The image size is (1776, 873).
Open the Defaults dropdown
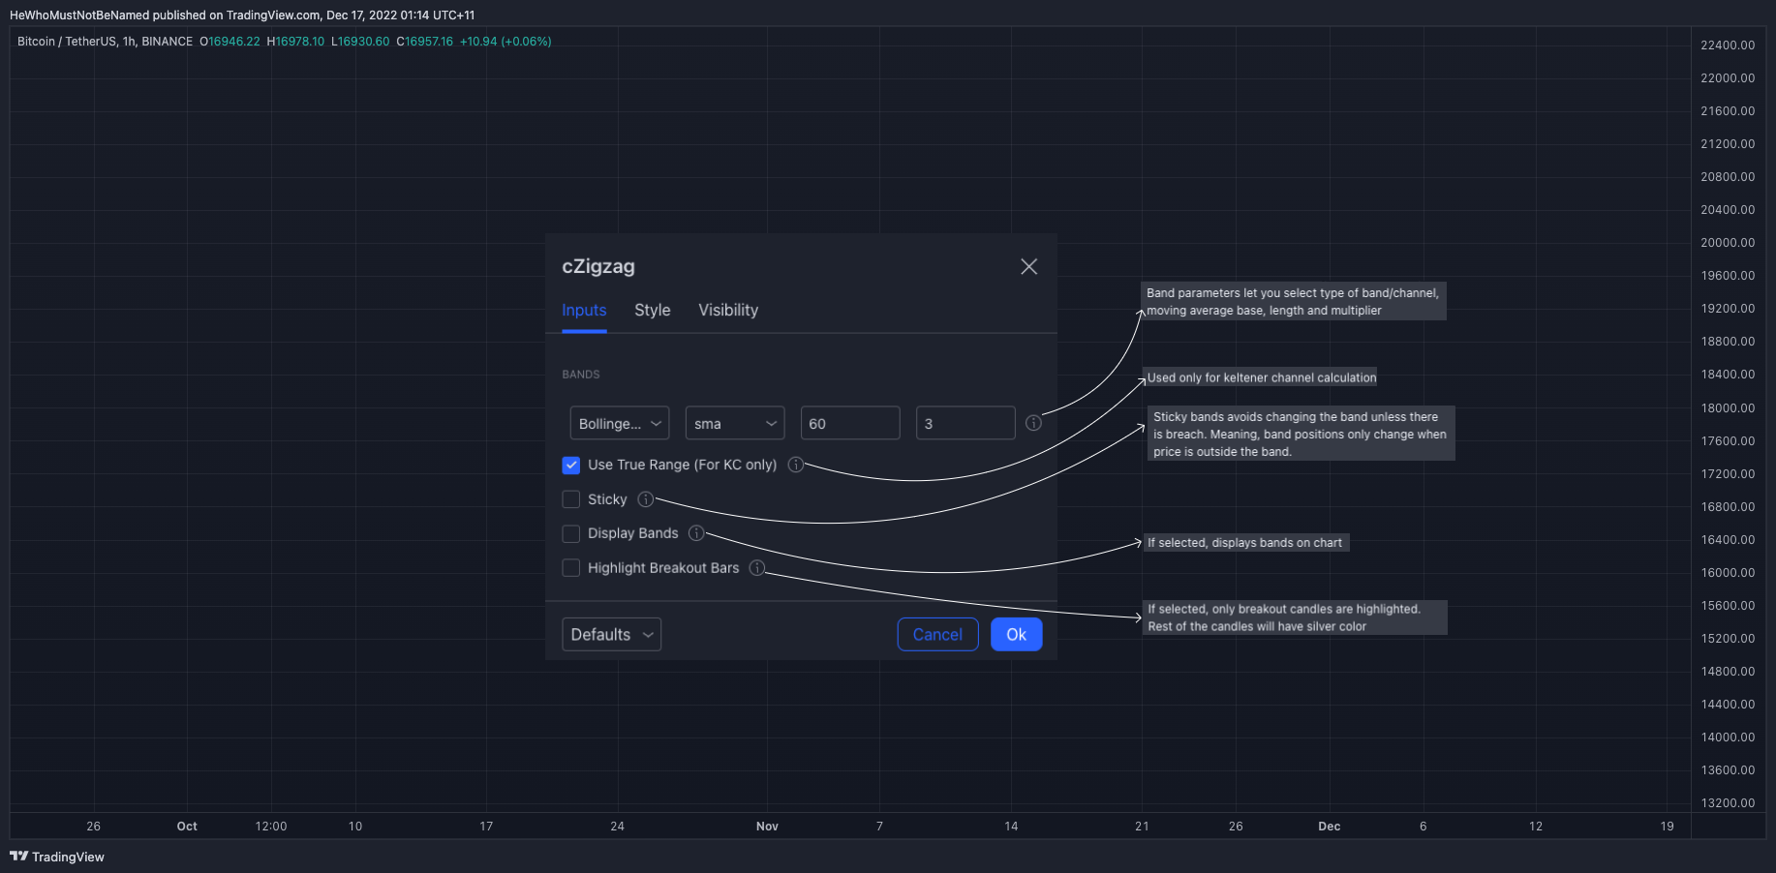click(x=612, y=634)
